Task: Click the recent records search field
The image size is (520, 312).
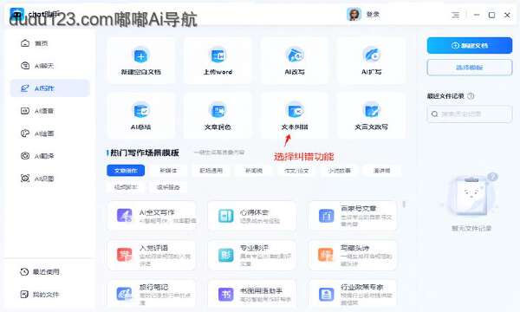Action: [470, 114]
